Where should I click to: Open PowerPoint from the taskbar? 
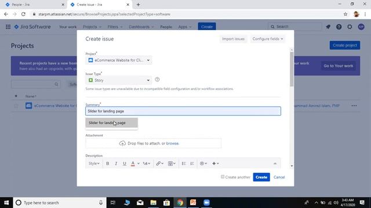click(x=193, y=203)
